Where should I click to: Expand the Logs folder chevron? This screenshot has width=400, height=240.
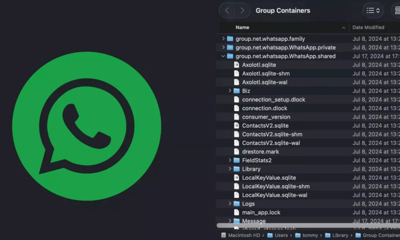click(230, 203)
